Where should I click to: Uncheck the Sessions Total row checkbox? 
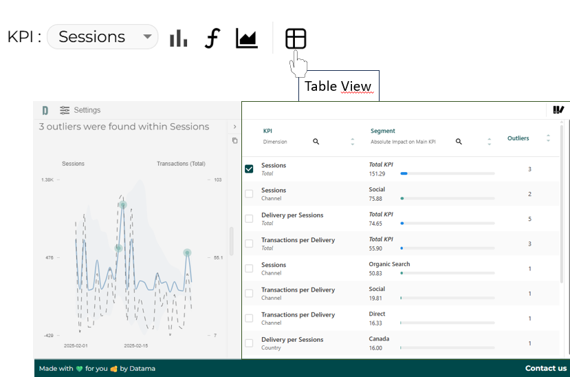[249, 169]
